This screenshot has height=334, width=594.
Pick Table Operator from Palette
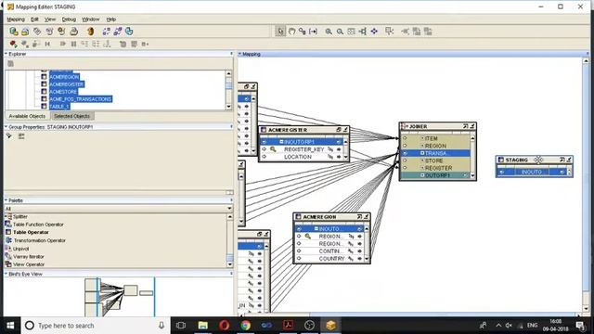click(31, 232)
